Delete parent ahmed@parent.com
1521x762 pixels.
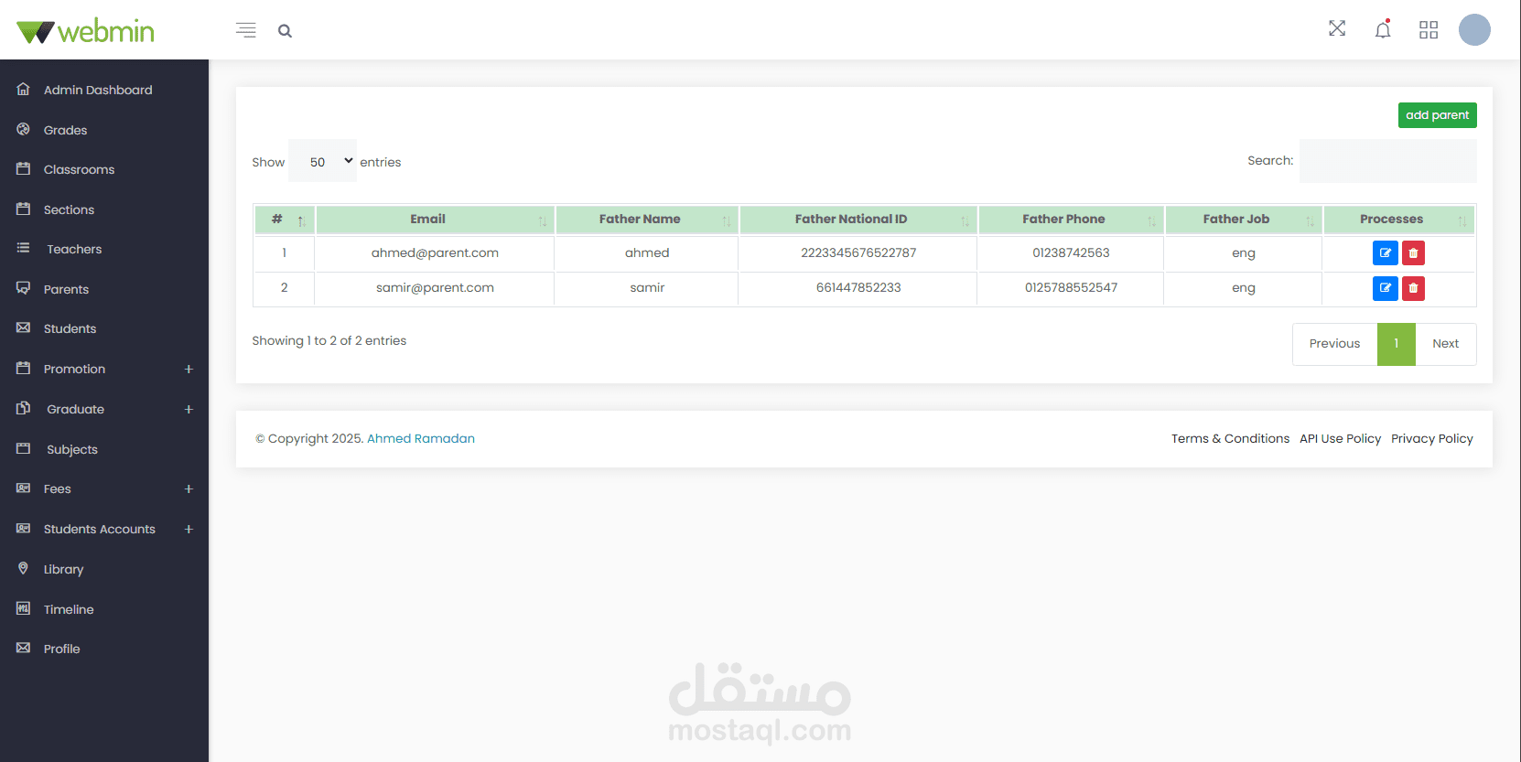pos(1413,253)
